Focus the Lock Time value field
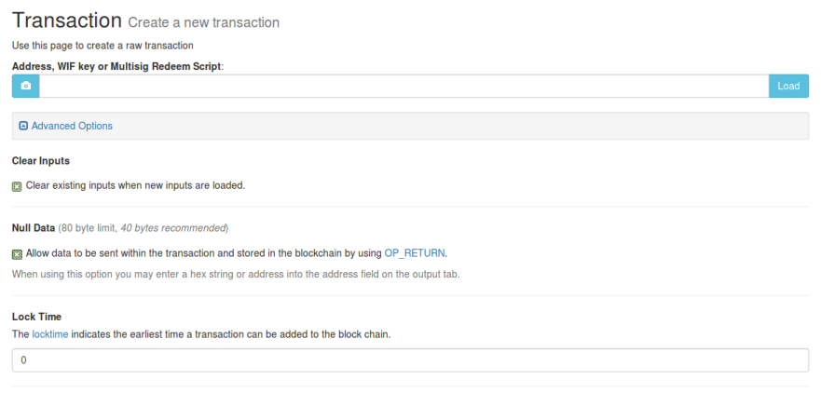Viewport: 821px width, 393px height. tap(410, 360)
